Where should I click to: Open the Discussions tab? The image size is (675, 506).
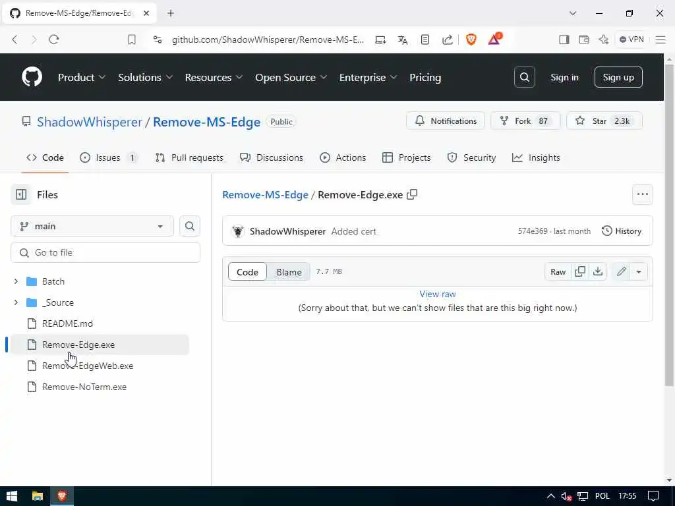(x=271, y=157)
